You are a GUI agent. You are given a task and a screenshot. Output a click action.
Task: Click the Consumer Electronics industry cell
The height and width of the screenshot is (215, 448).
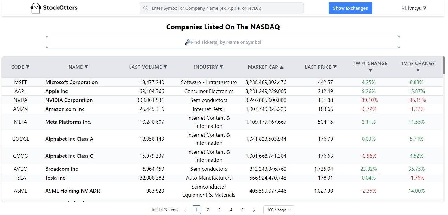(209, 91)
